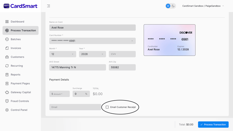Viewport: 233px width, 131px height.
Task: Click the Customers briefcase icon
Action: pos(7,57)
